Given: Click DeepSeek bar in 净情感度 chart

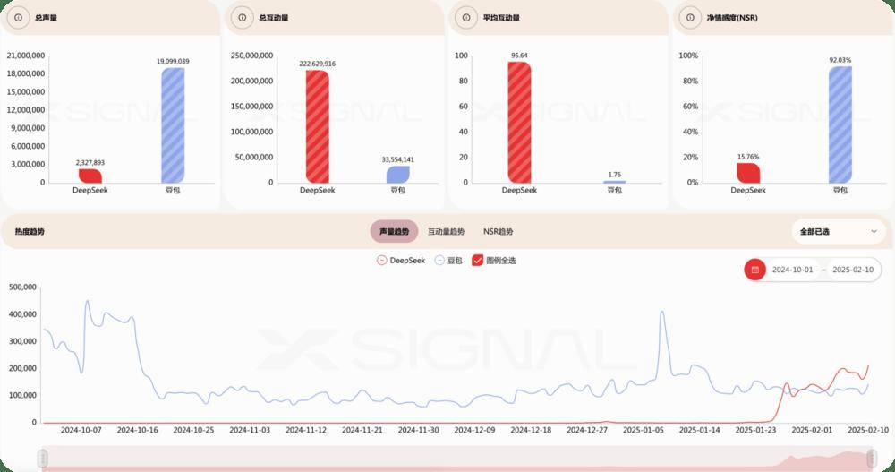Looking at the screenshot, I should point(748,173).
